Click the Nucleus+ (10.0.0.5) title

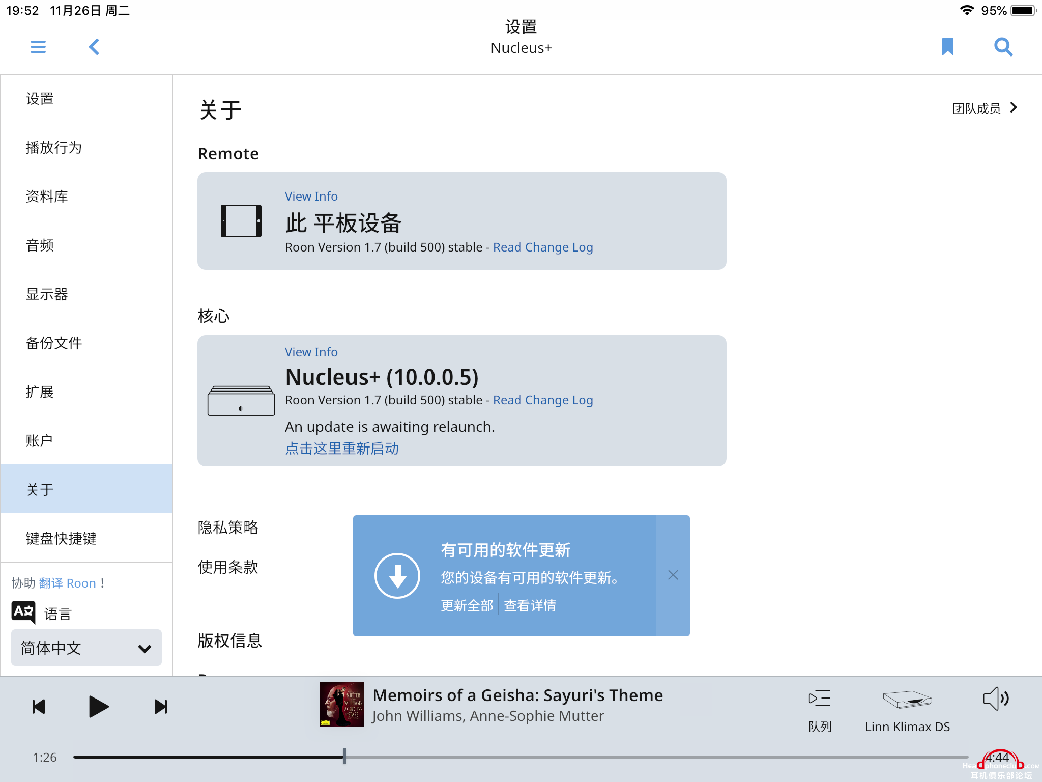pos(382,377)
